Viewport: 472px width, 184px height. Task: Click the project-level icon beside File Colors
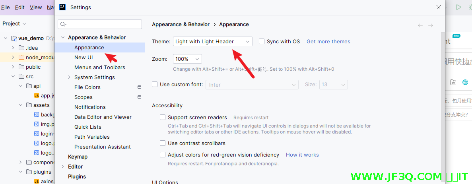139,87
